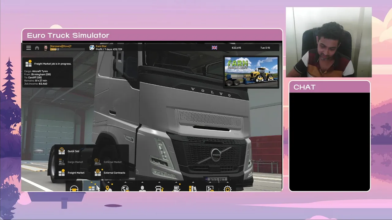Click the To: Cardiff (GB) line
Viewport: 392px width, 220px height.
pyautogui.click(x=33, y=77)
